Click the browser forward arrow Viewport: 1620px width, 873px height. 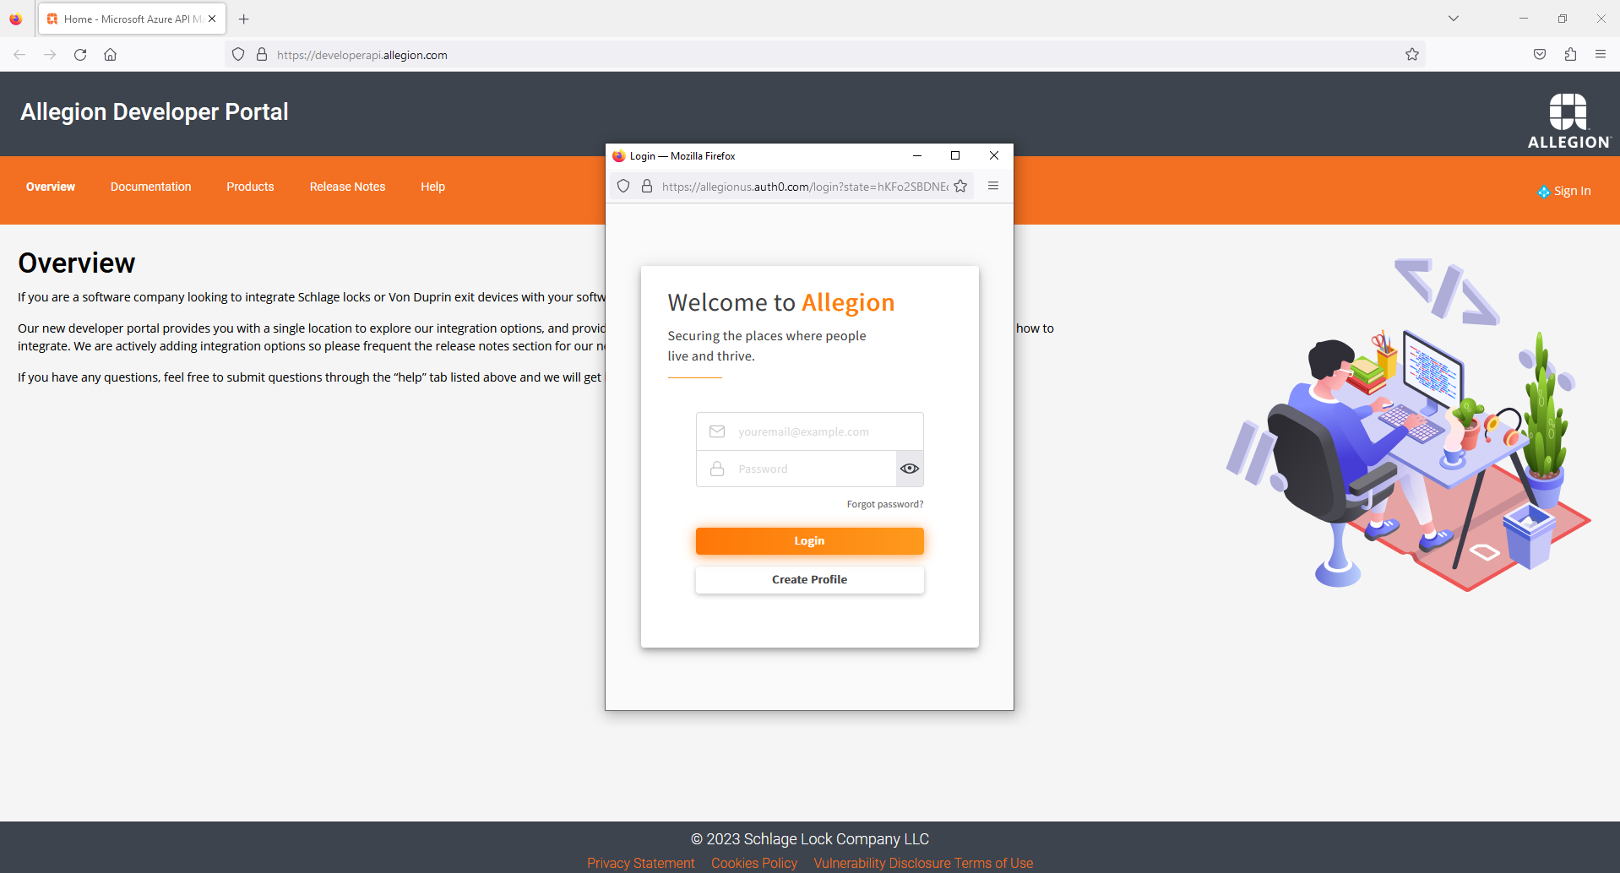pyautogui.click(x=50, y=55)
